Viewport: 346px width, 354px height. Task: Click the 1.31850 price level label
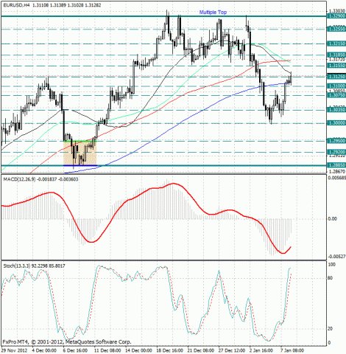336,55
